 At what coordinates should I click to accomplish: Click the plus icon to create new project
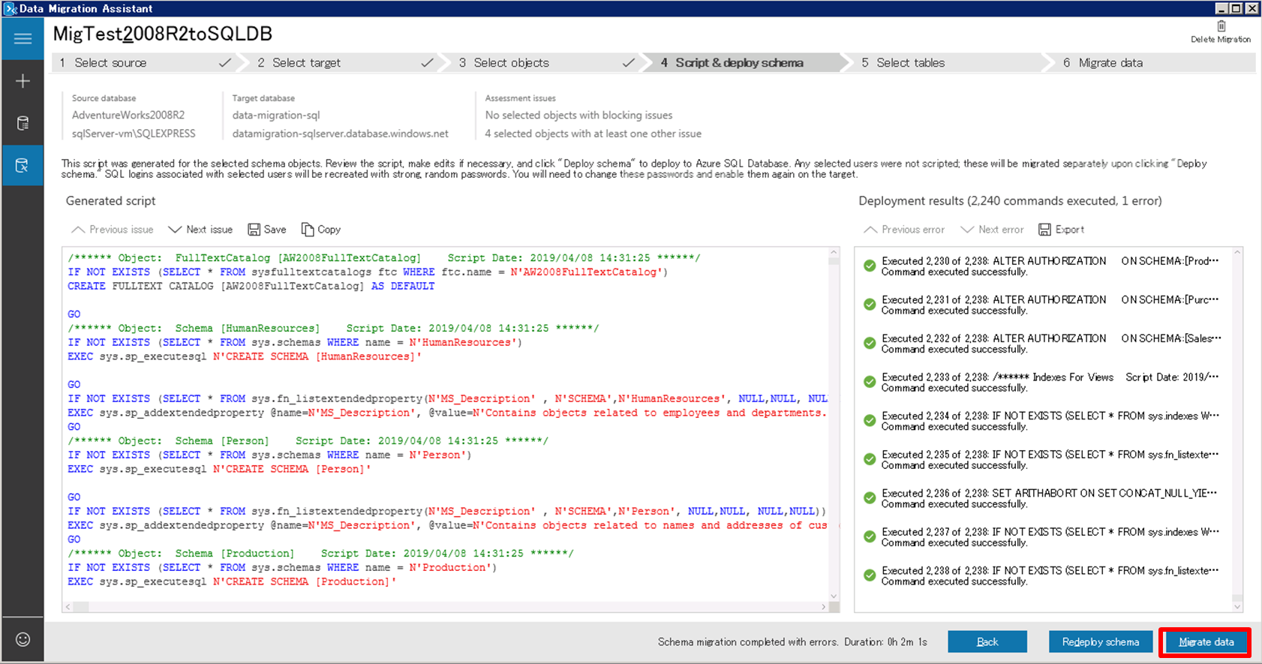pyautogui.click(x=23, y=81)
